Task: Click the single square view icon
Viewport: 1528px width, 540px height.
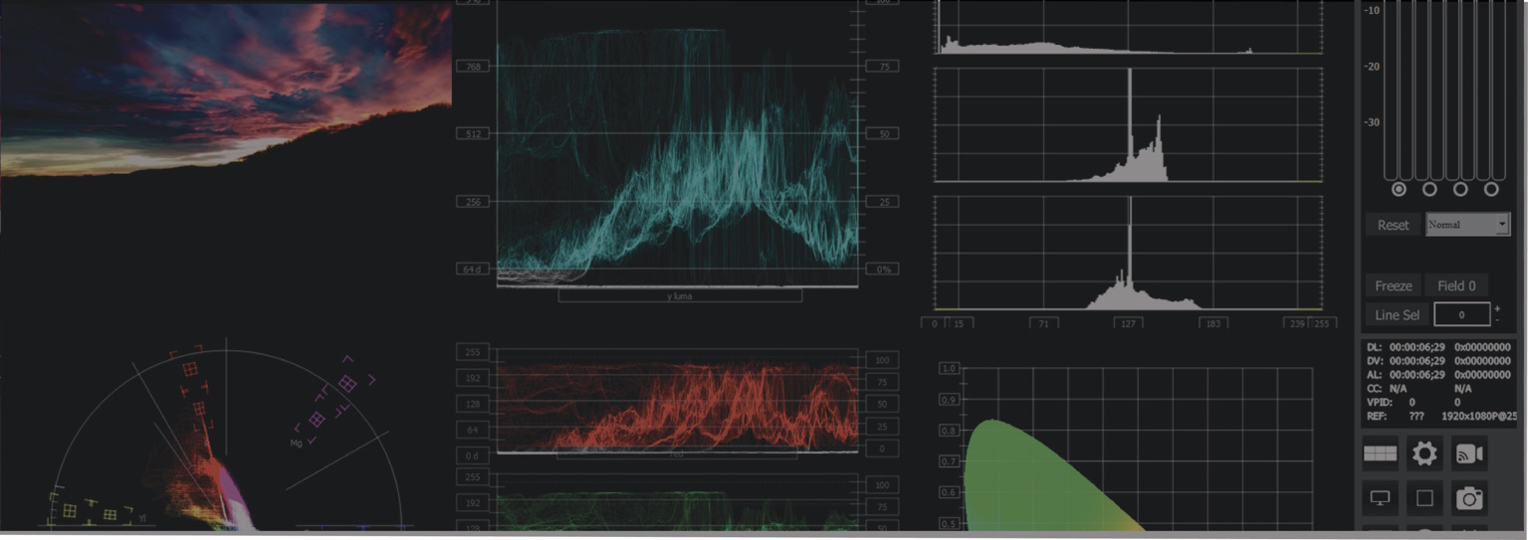Action: (1424, 498)
